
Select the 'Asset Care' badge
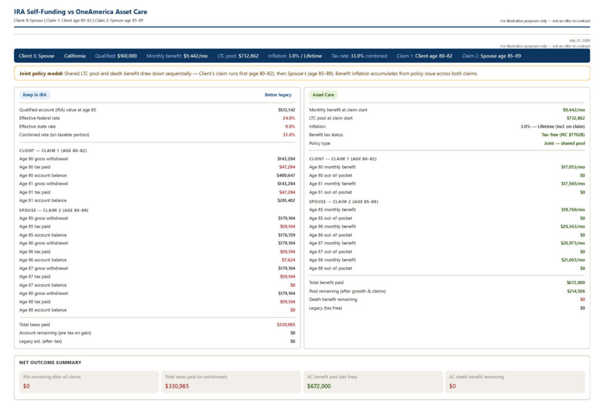point(323,94)
